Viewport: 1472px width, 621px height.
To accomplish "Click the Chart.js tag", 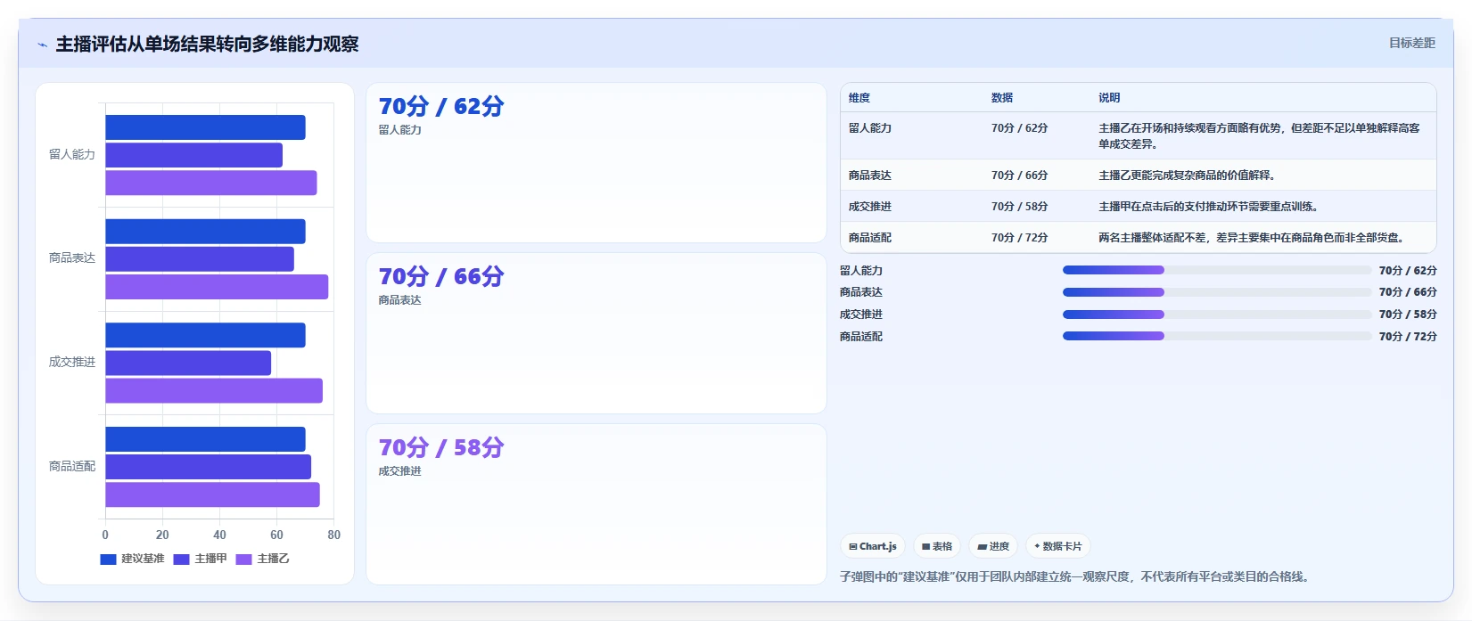I will click(873, 546).
